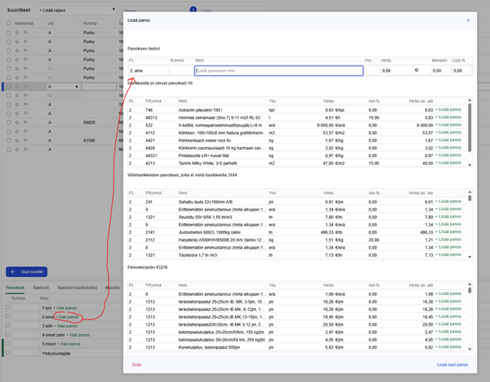This screenshot has width=490, height=382.
Task: Click Ryhmä input in the 1 työ row
Action: [x=26, y=307]
